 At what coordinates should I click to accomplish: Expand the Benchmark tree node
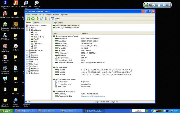click(27, 73)
